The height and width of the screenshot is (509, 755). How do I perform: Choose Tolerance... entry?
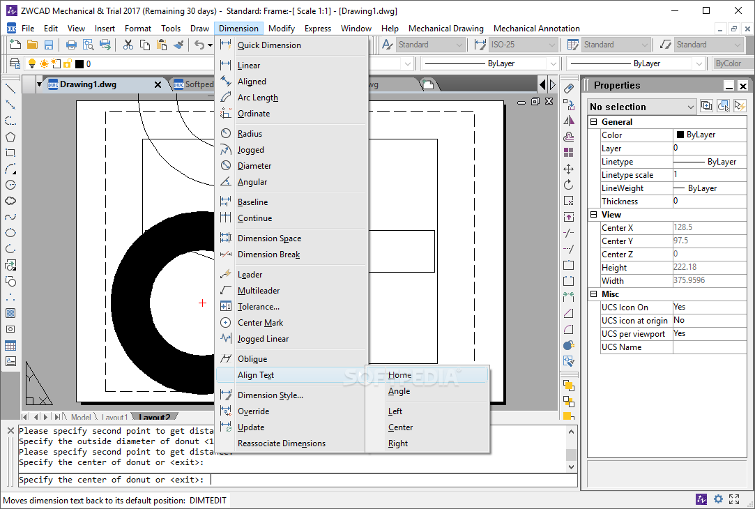tap(292, 306)
